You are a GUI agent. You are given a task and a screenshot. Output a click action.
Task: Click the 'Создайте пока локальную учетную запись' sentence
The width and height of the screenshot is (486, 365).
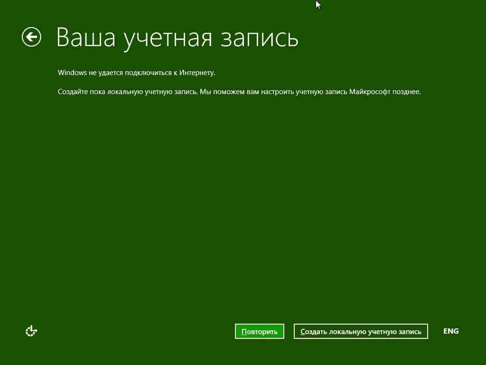tap(128, 92)
